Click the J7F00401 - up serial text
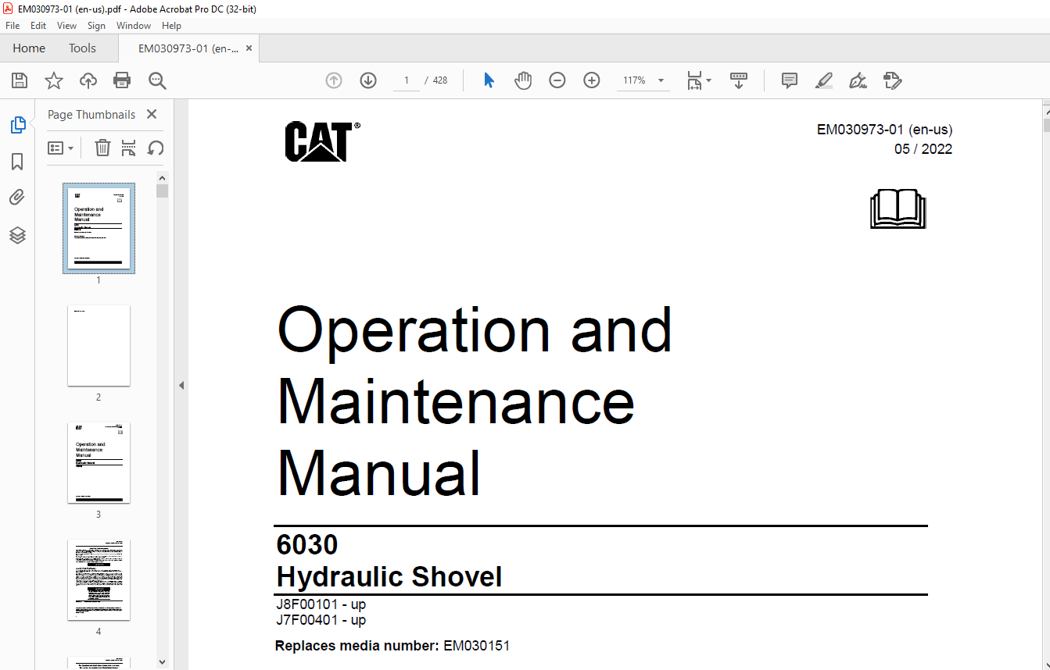This screenshot has width=1050, height=670. pos(321,620)
